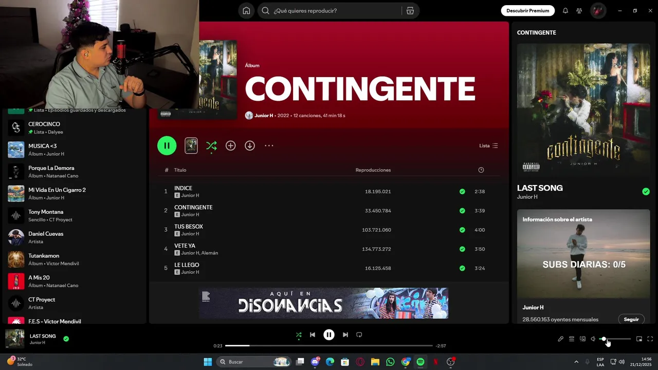Open the play queue
The image size is (658, 370).
click(x=572, y=339)
